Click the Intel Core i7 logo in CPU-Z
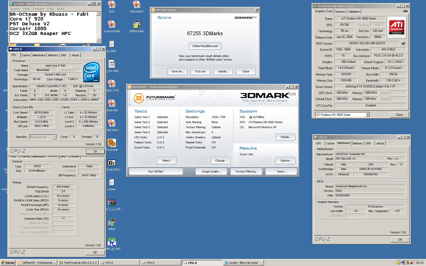The image size is (426, 266). click(x=91, y=72)
